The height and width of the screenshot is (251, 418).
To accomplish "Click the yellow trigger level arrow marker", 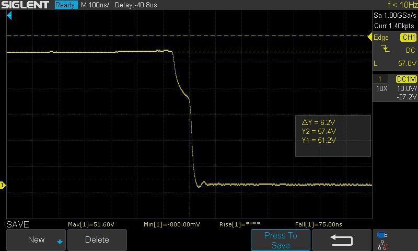I will (x=370, y=37).
